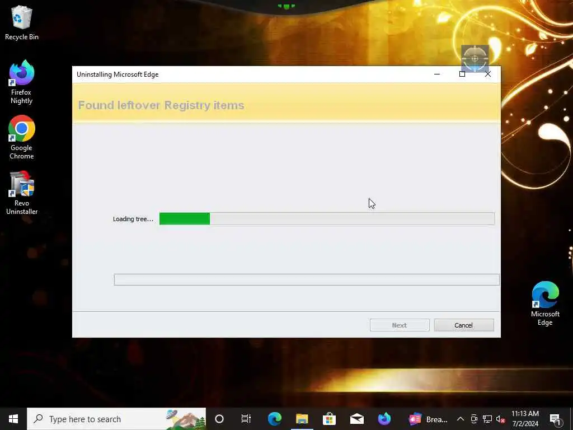
Task: Open the Brea... news widget on taskbar
Action: (428, 419)
